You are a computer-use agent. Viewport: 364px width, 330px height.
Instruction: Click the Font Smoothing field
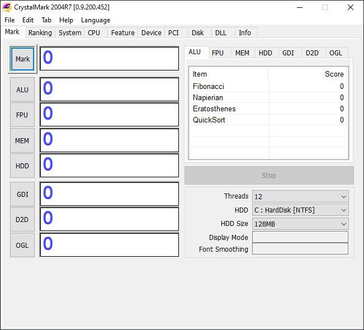[x=300, y=249]
